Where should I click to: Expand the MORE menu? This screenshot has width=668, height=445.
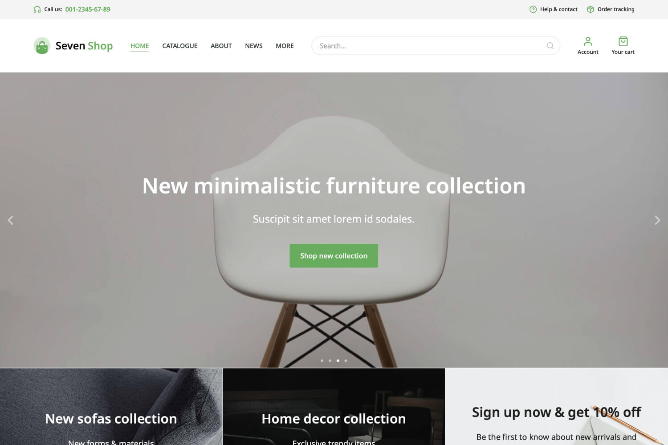pyautogui.click(x=285, y=46)
